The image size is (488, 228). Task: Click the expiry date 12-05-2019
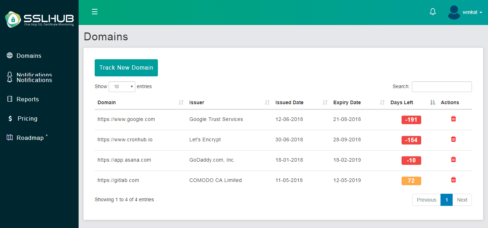[347, 181]
